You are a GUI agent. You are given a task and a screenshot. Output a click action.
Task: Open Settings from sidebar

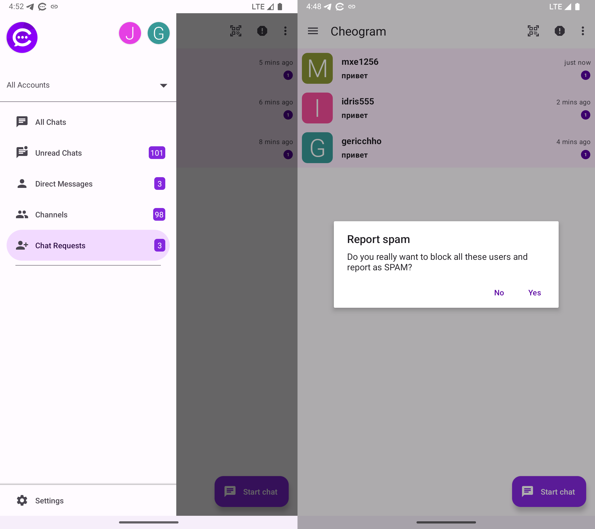tap(50, 500)
